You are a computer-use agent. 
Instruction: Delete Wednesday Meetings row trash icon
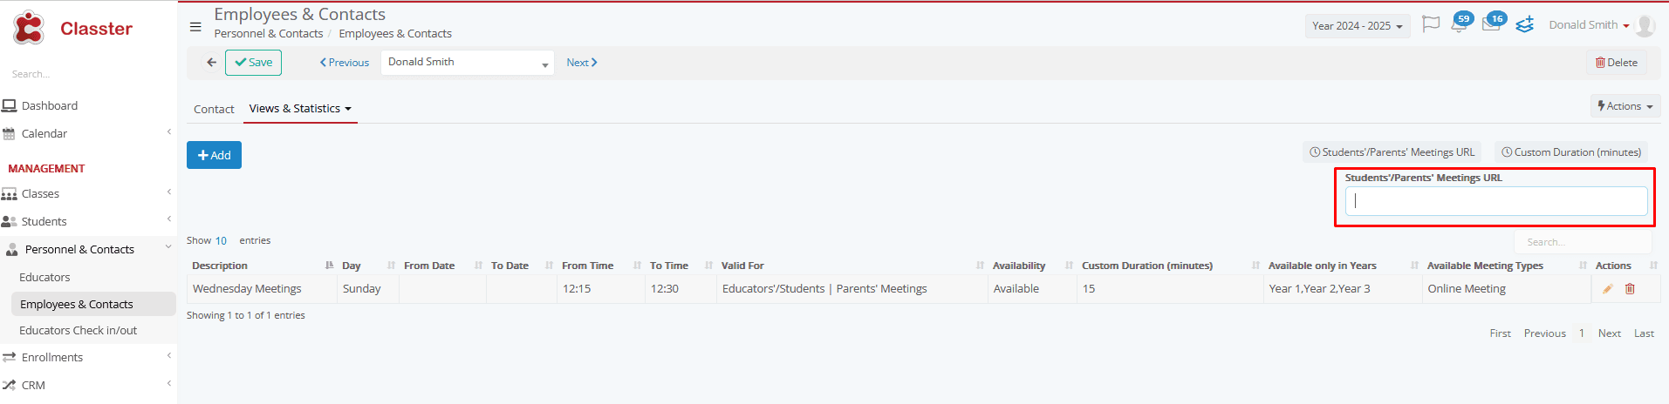tap(1630, 289)
